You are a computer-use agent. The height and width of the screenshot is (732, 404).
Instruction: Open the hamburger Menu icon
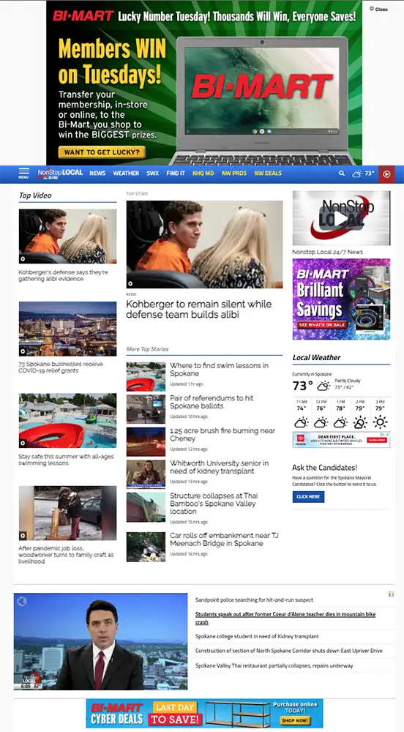[x=24, y=173]
